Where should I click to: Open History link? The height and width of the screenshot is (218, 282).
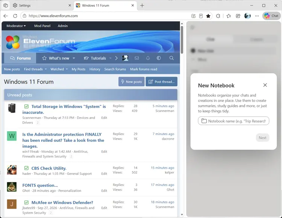(x=95, y=69)
